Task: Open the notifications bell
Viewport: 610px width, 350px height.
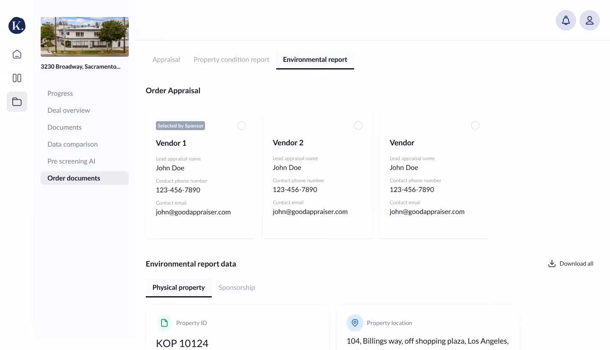Action: (x=566, y=20)
